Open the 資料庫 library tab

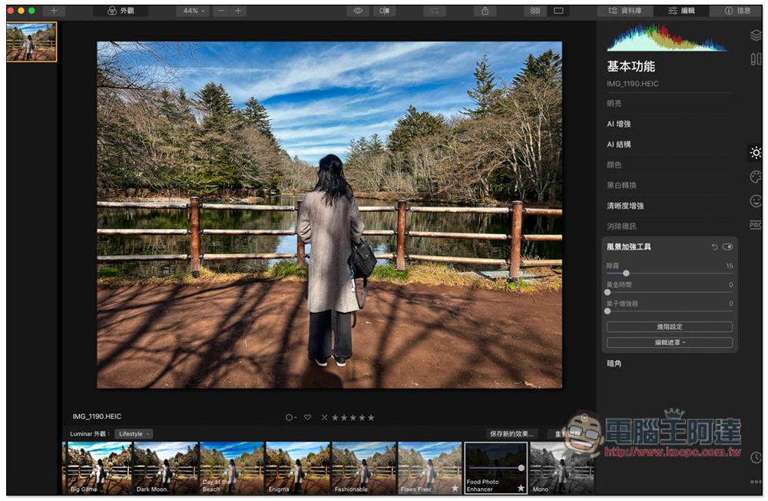point(625,11)
